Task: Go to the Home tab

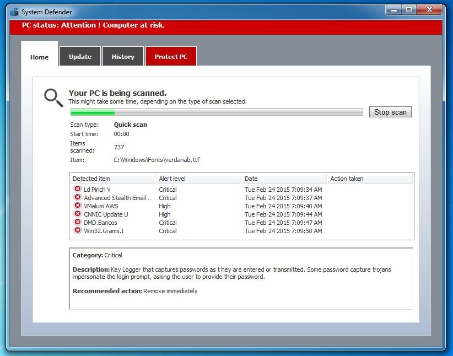Action: (39, 57)
